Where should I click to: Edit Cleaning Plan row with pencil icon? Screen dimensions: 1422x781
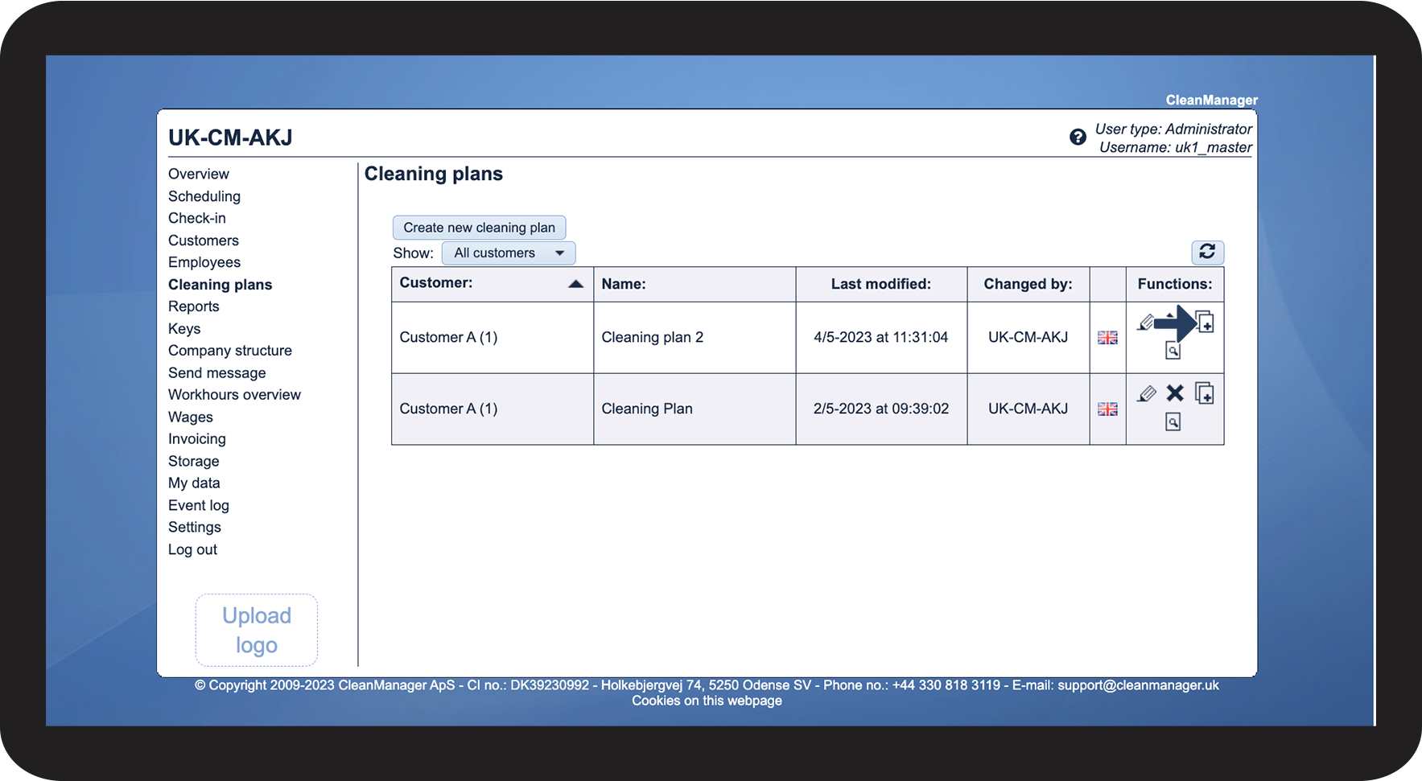1146,393
